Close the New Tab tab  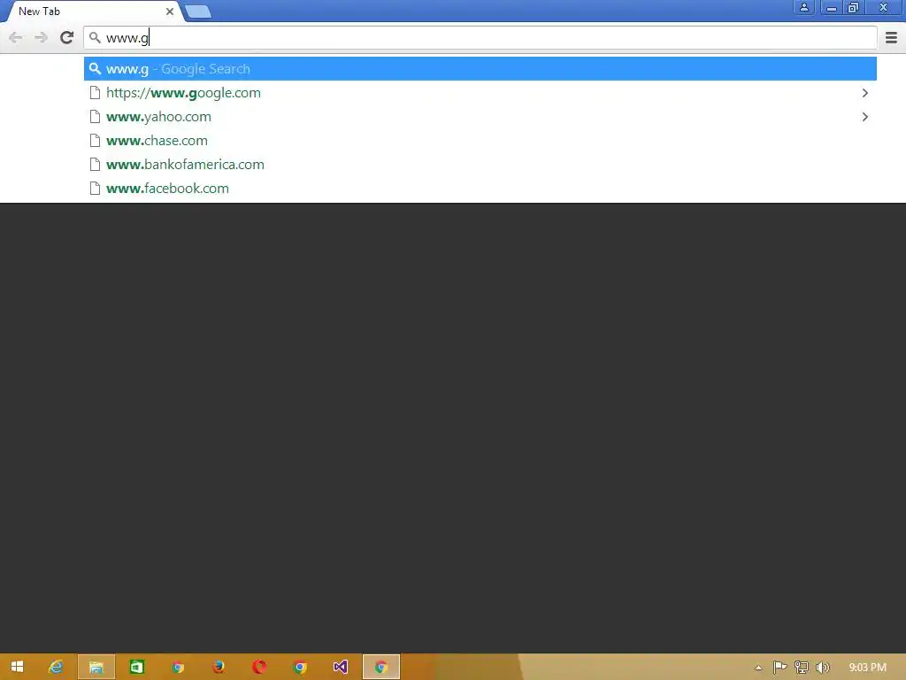pos(169,12)
